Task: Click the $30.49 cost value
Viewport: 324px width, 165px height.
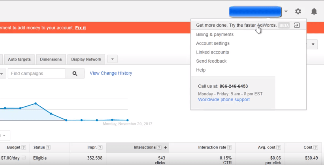Action: pos(311,158)
